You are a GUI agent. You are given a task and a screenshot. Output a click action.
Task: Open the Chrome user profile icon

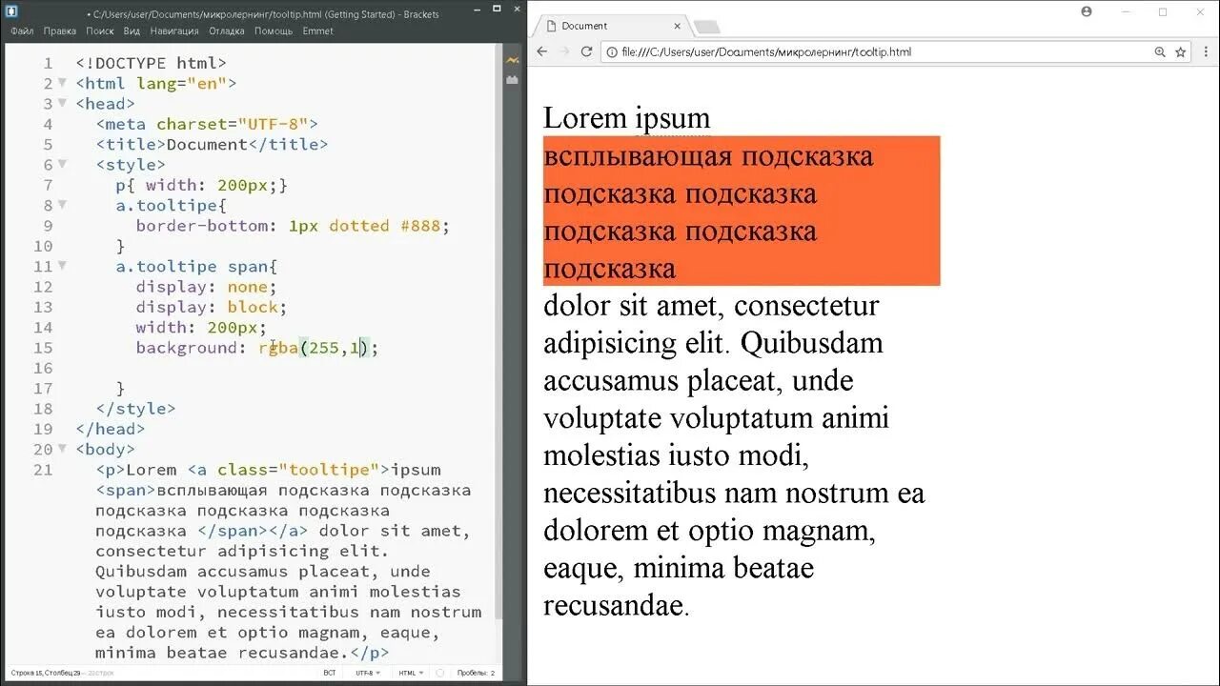pos(1087,11)
